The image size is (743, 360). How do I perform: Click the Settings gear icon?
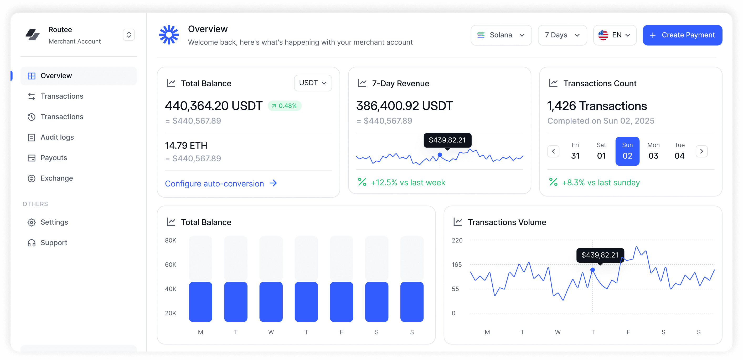[32, 222]
